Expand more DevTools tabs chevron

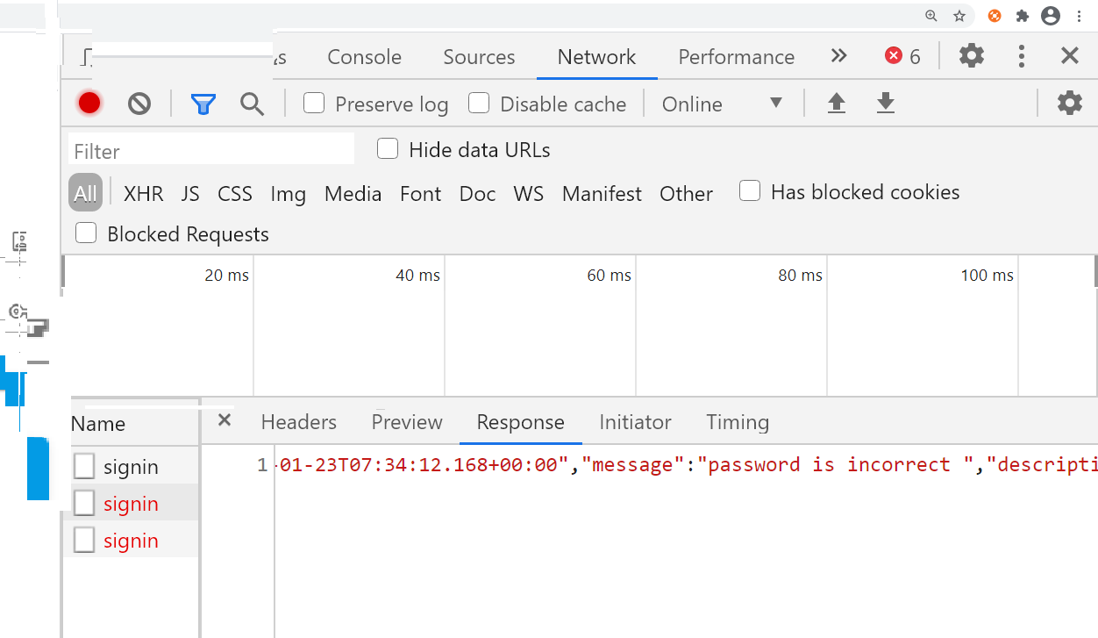[x=839, y=56]
